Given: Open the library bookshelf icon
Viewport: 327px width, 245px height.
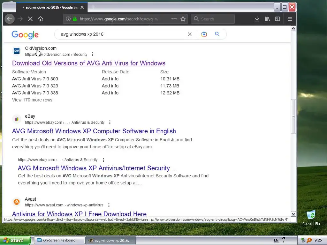Looking at the screenshot, I should (x=267, y=19).
